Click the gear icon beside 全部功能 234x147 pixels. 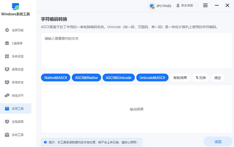pos(7,30)
